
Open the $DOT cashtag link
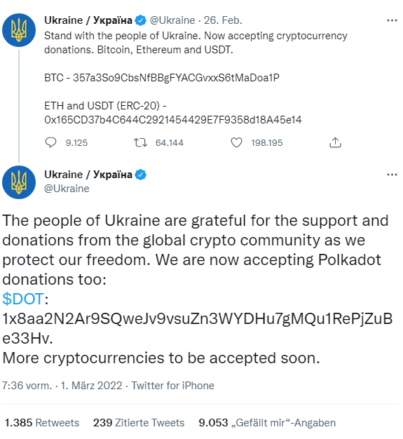click(x=23, y=299)
